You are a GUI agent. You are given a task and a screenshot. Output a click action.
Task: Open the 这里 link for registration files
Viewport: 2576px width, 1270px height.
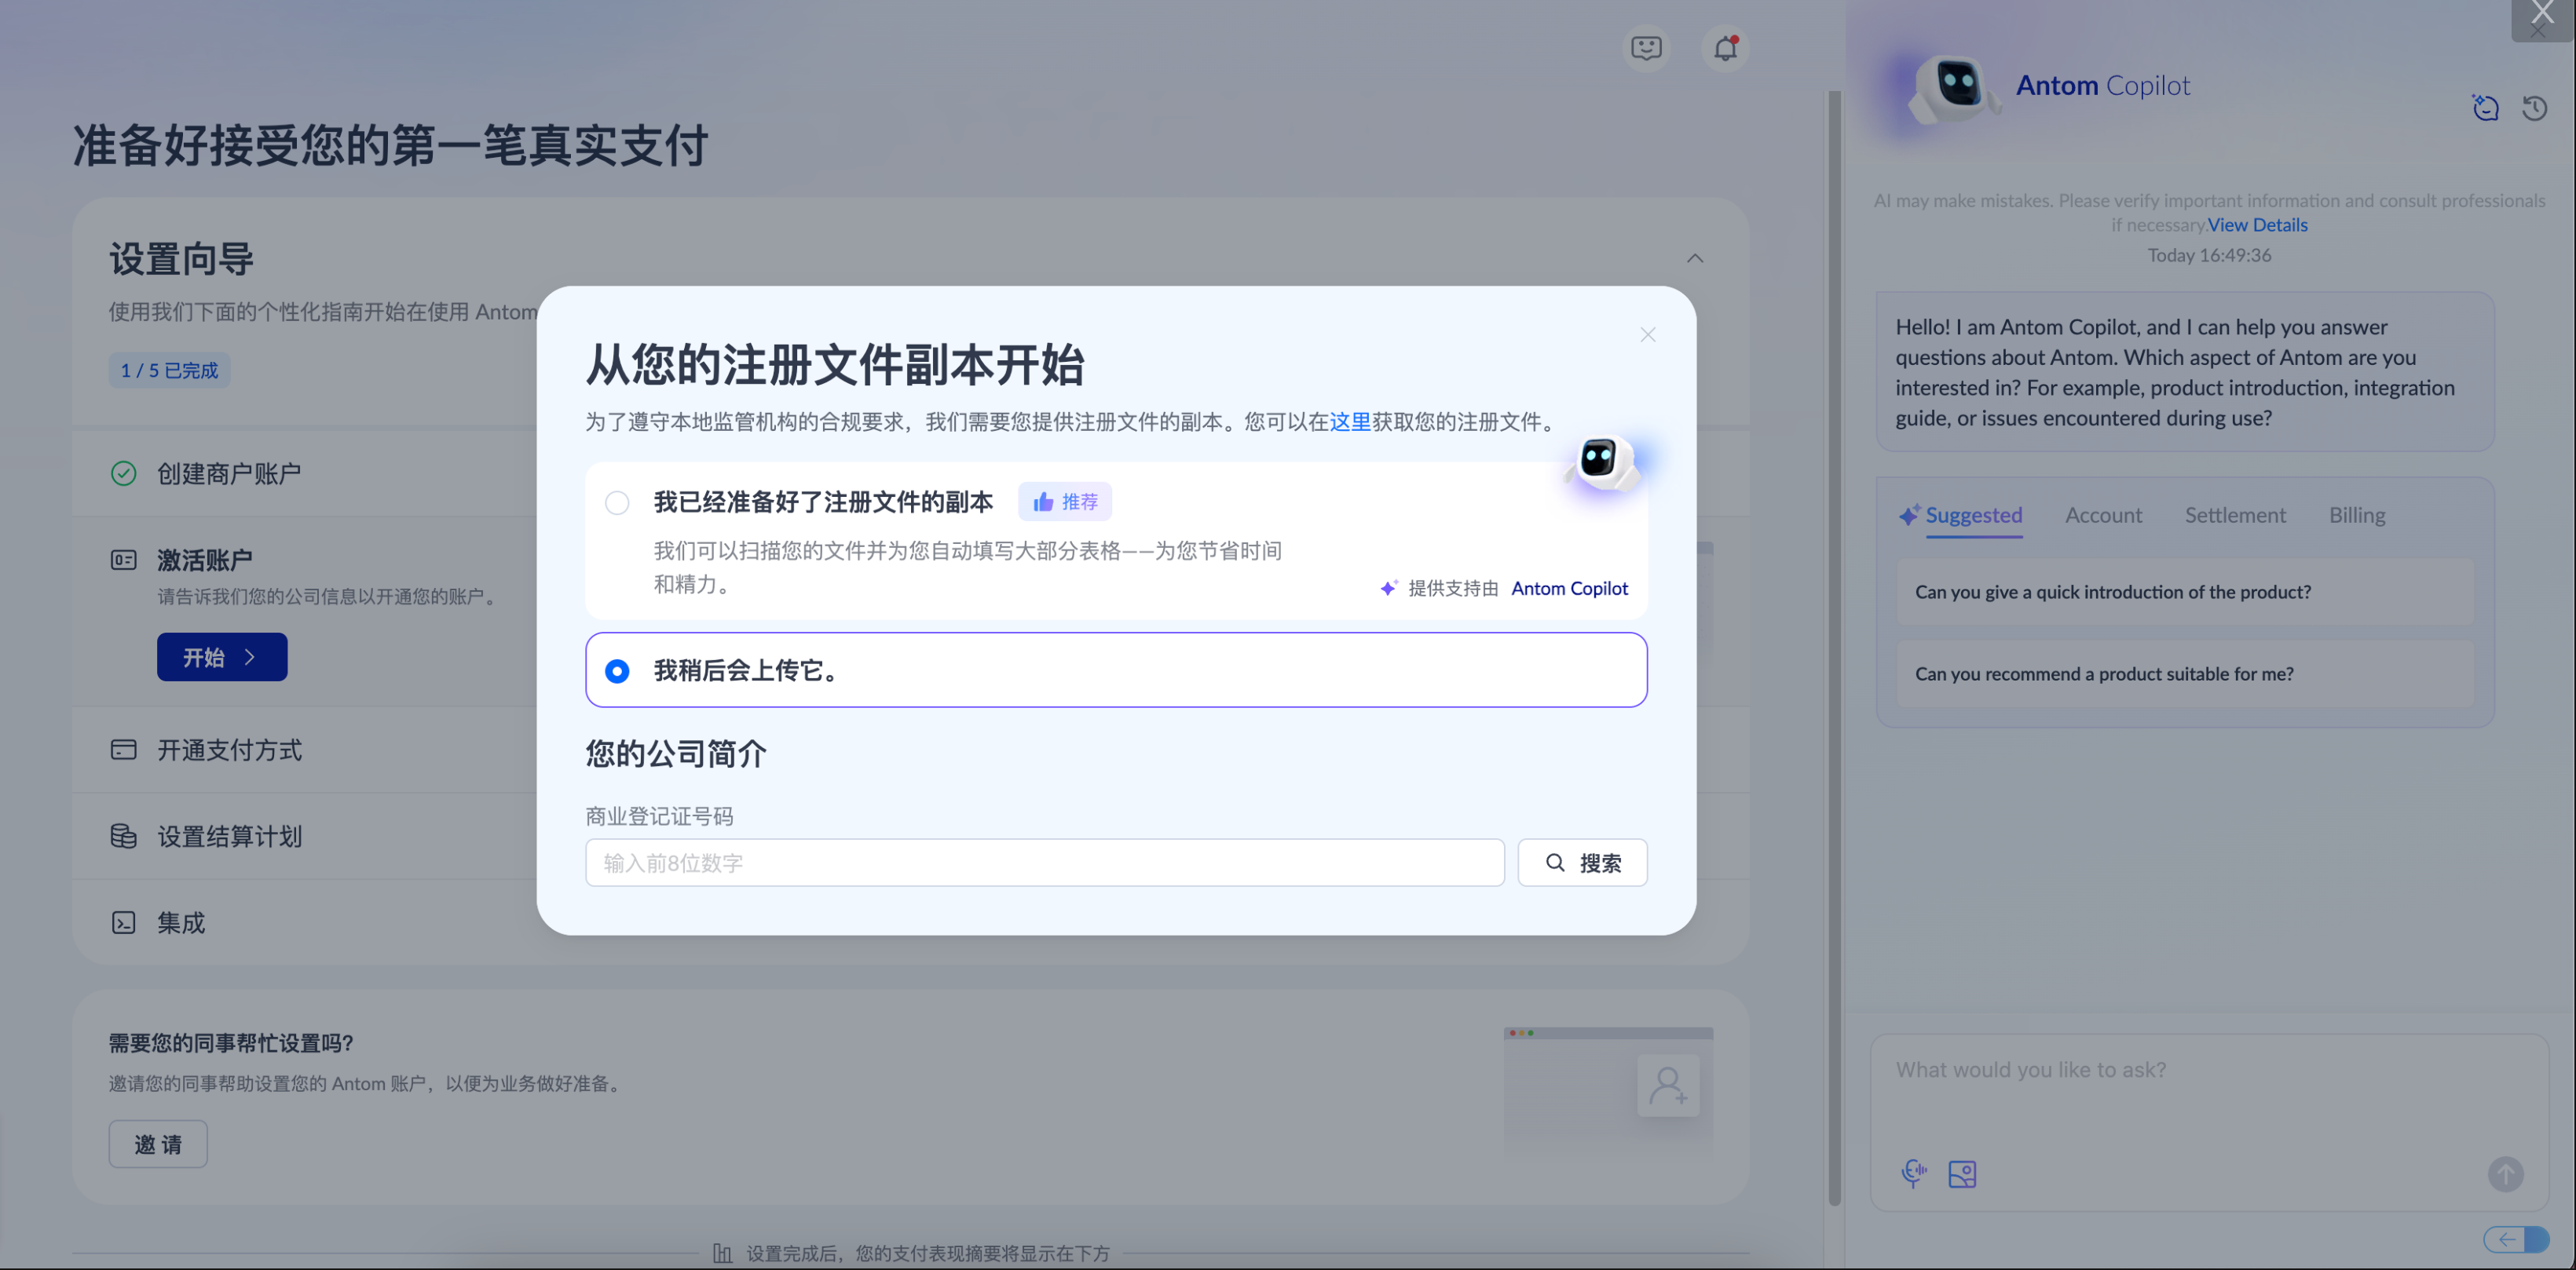[1350, 422]
